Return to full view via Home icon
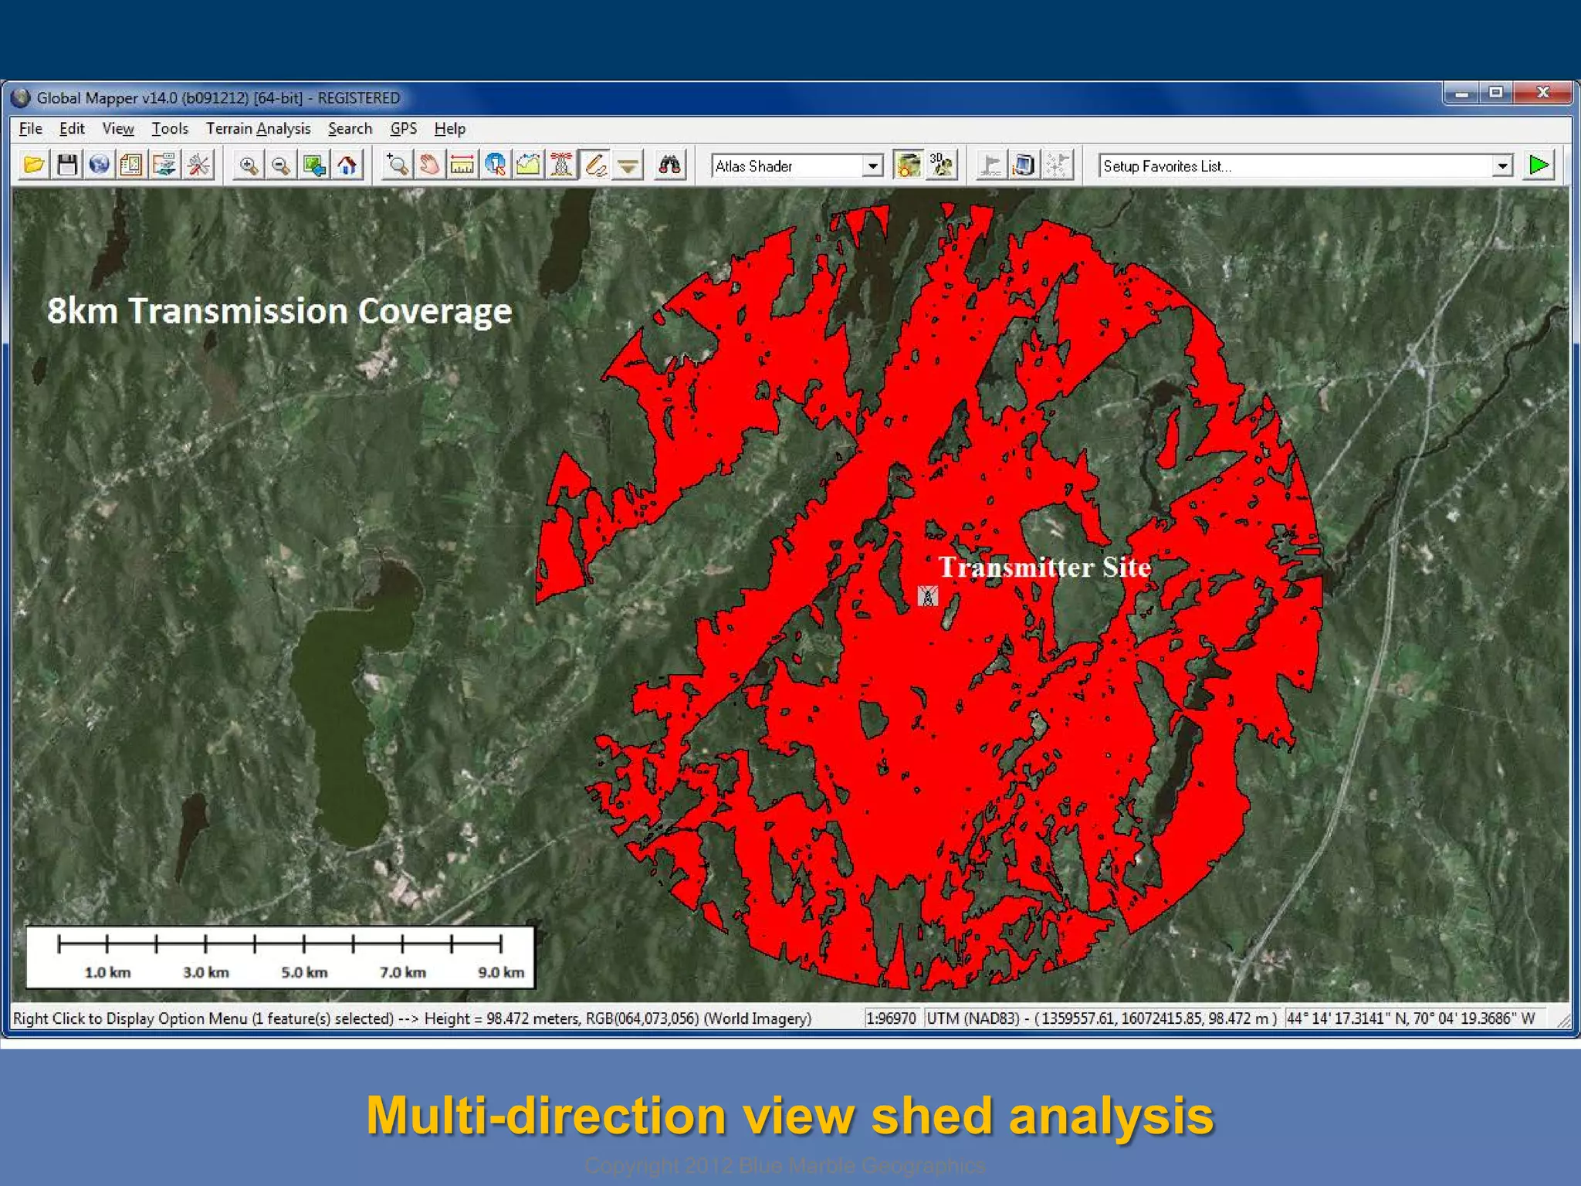 (x=347, y=165)
